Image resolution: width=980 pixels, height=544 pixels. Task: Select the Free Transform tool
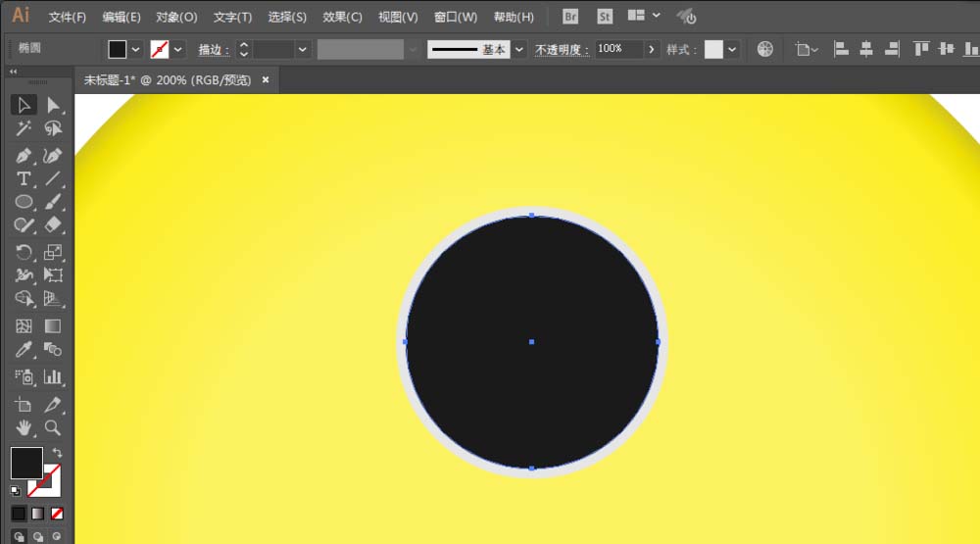53,275
